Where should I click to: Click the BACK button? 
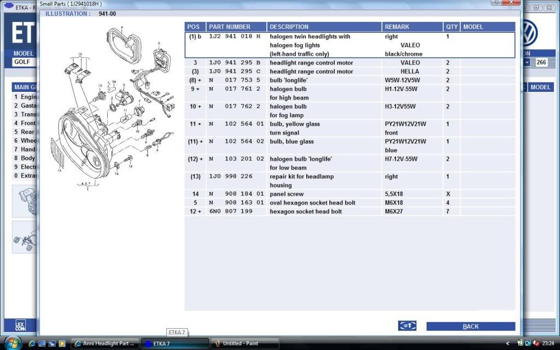click(470, 326)
